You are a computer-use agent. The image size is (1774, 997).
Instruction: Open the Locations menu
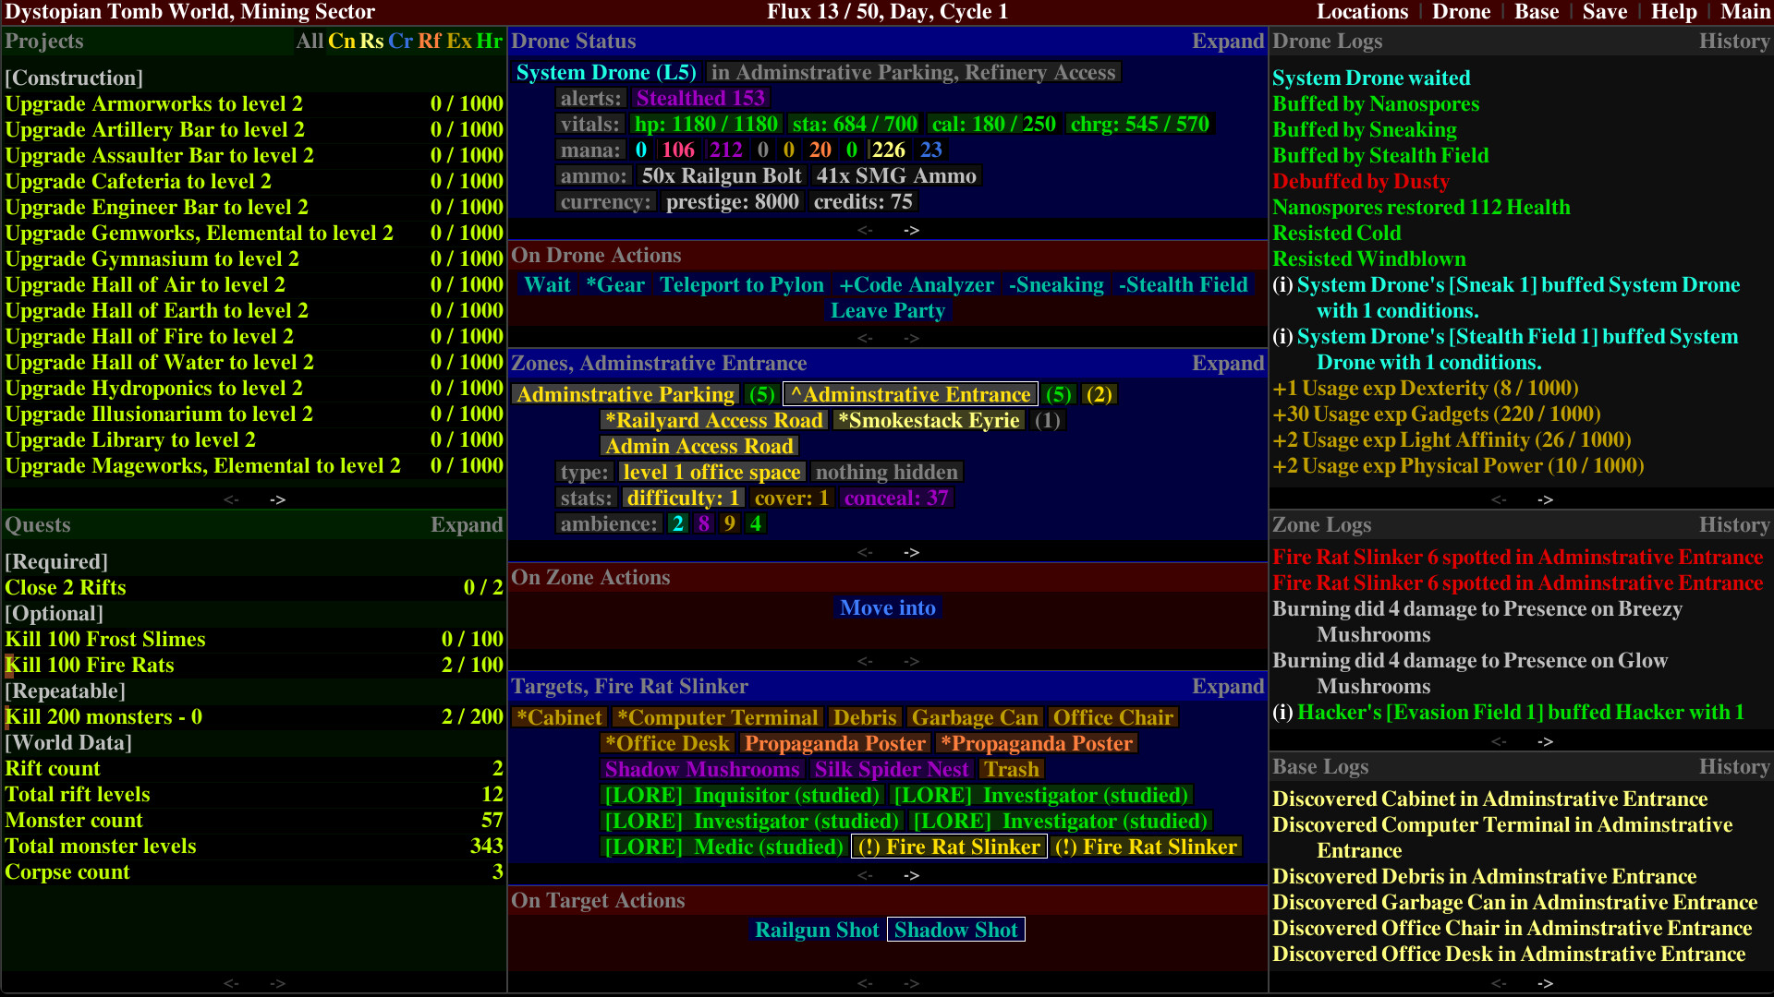[x=1363, y=12]
